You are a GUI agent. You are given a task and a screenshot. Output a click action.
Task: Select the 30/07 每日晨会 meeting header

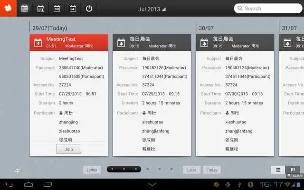235,42
